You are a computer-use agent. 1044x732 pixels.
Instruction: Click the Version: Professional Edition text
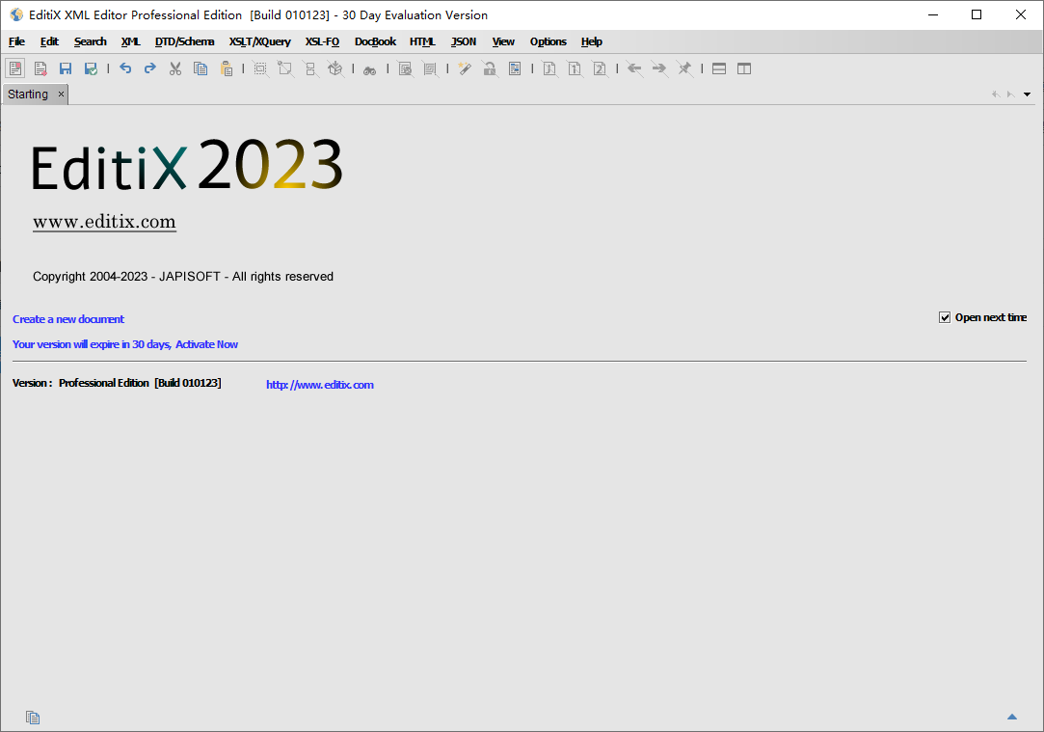click(117, 383)
